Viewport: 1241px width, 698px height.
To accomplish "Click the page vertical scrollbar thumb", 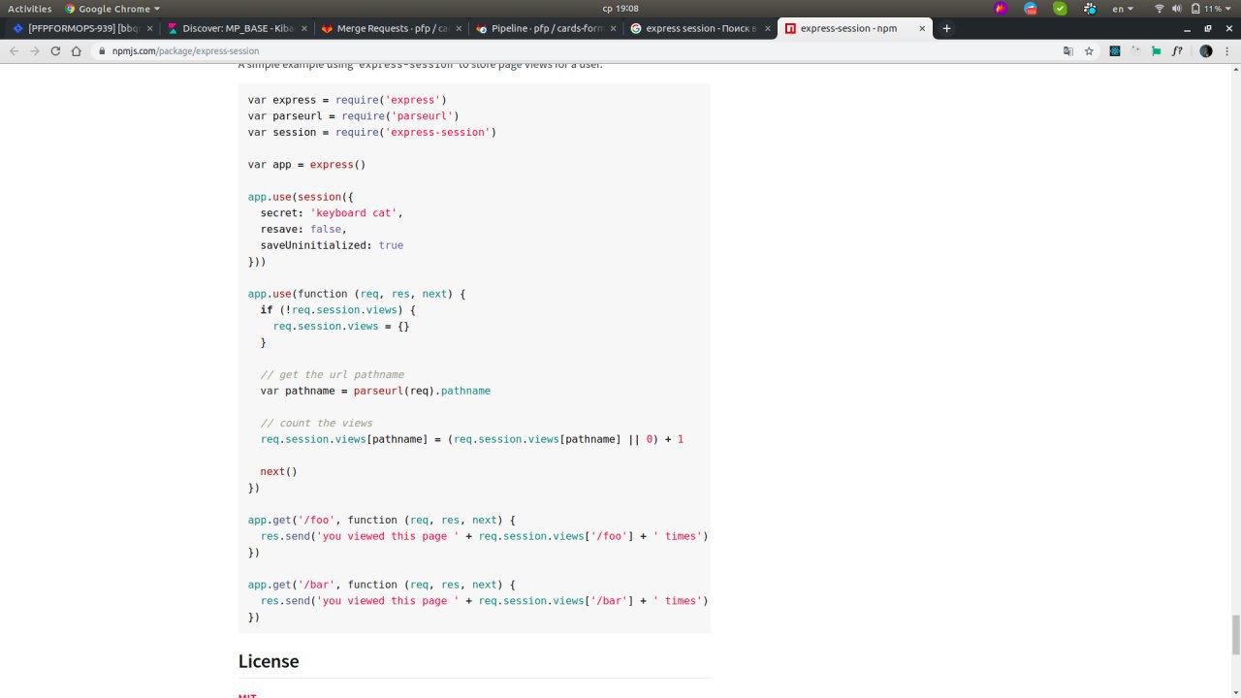I will 1235,635.
